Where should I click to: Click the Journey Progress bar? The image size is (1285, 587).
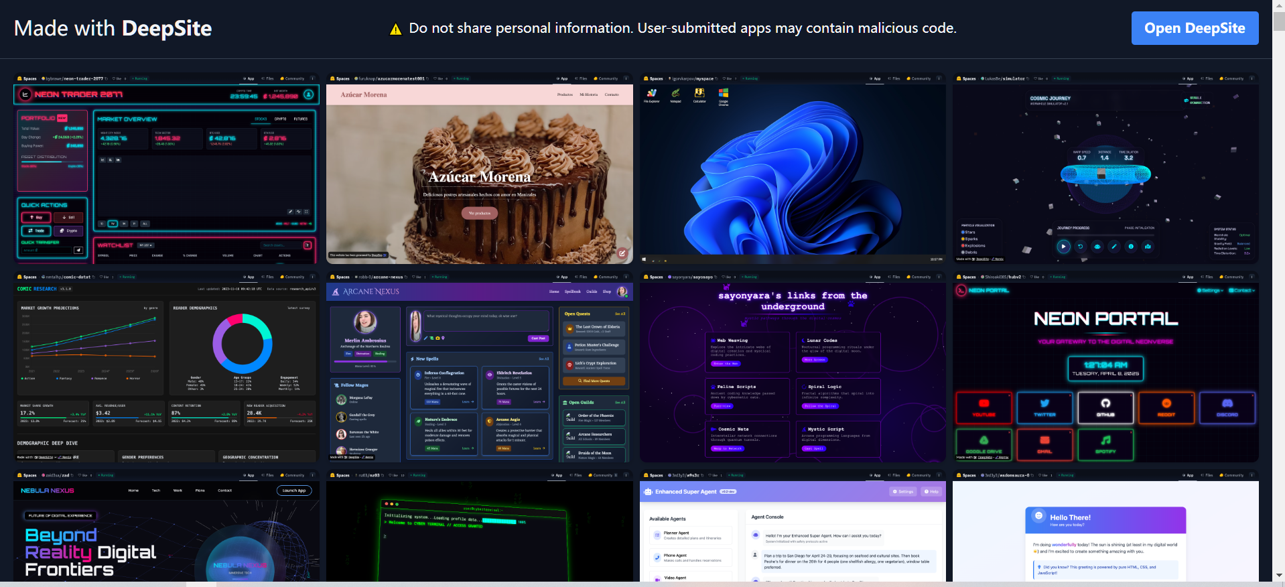[x=1105, y=236]
